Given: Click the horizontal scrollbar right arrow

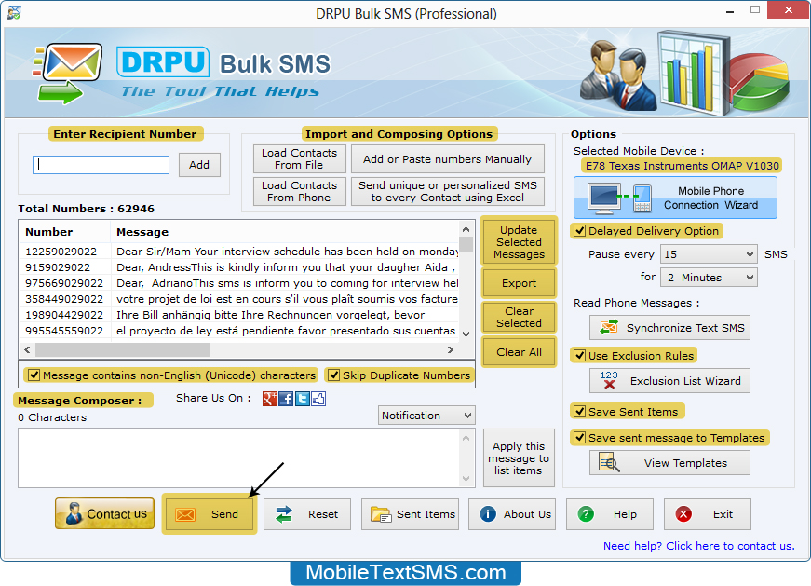Looking at the screenshot, I should (x=451, y=350).
